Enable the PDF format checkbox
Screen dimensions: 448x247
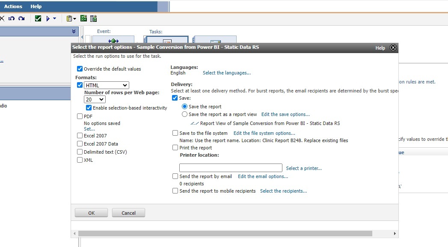[x=80, y=116]
